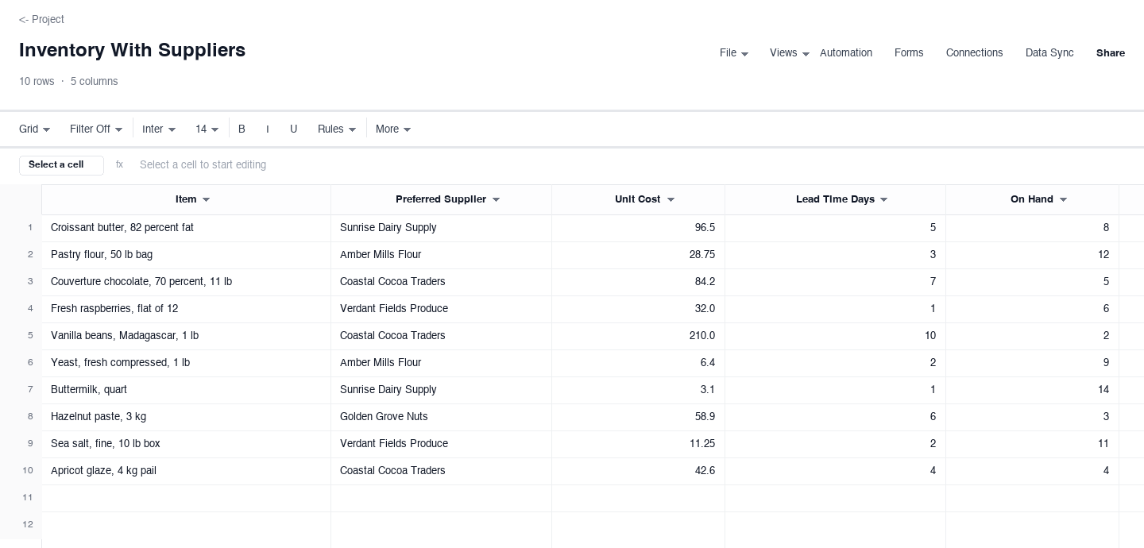The image size is (1144, 548).
Task: Open Connections in the top menu
Action: click(974, 52)
